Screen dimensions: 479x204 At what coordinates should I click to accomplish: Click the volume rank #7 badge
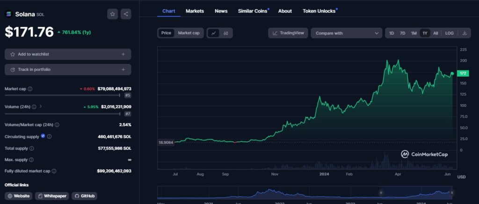pyautogui.click(x=128, y=114)
